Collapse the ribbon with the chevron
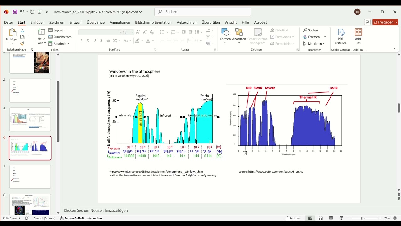Image resolution: width=401 pixels, height=226 pixels. (x=395, y=49)
